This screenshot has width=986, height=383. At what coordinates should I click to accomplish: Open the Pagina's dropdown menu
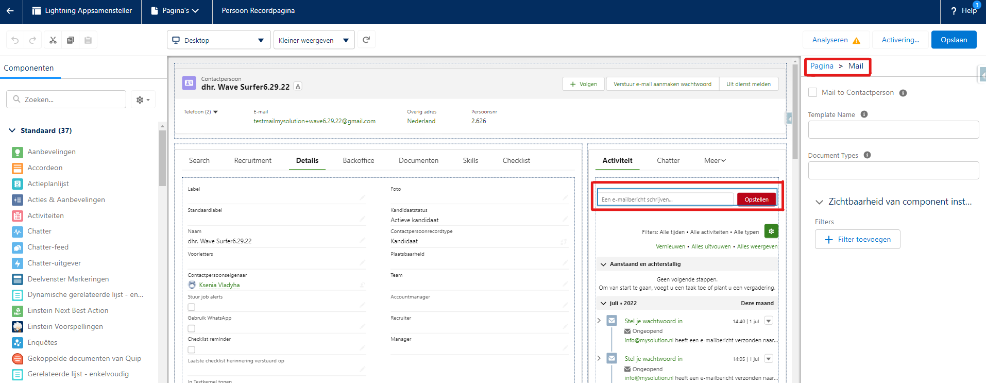(x=176, y=10)
